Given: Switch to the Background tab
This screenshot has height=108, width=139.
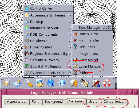Looking at the screenshot, I should (x=55, y=102).
